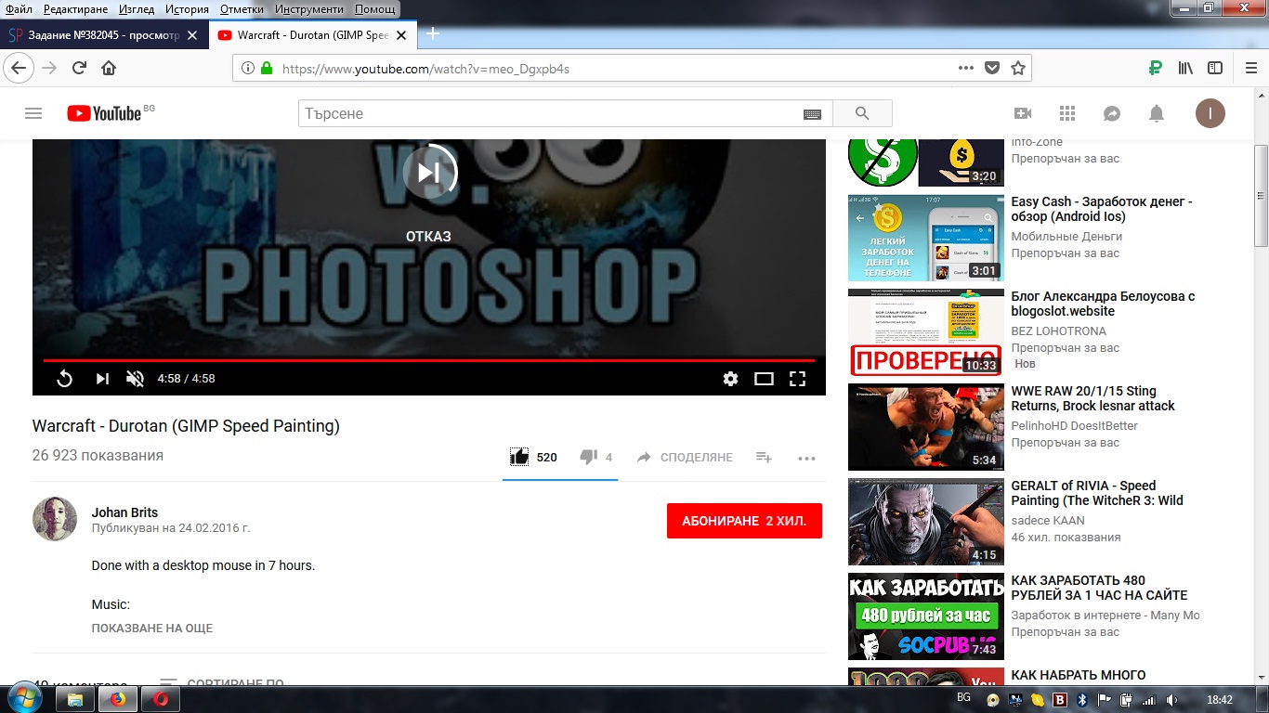Go back with the browser back arrow
Screen dimensions: 1269x713
click(x=19, y=68)
